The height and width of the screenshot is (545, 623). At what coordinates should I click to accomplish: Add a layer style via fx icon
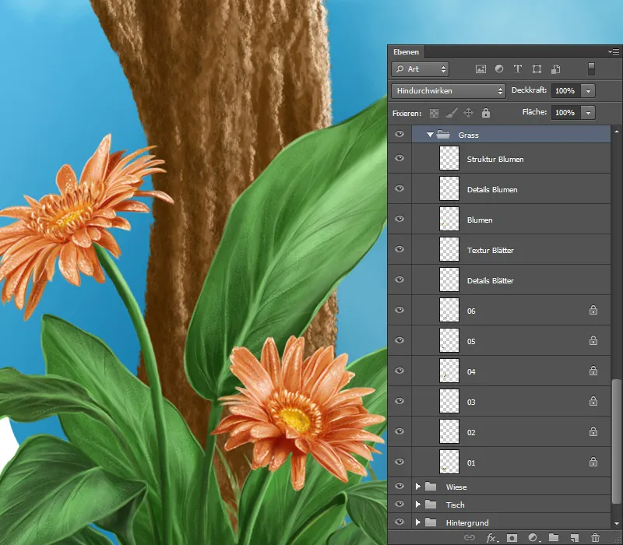tap(492, 538)
